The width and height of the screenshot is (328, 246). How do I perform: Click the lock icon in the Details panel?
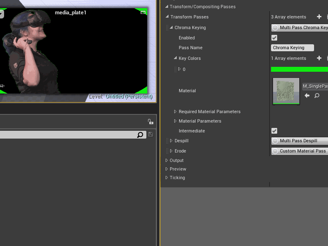tap(150, 121)
